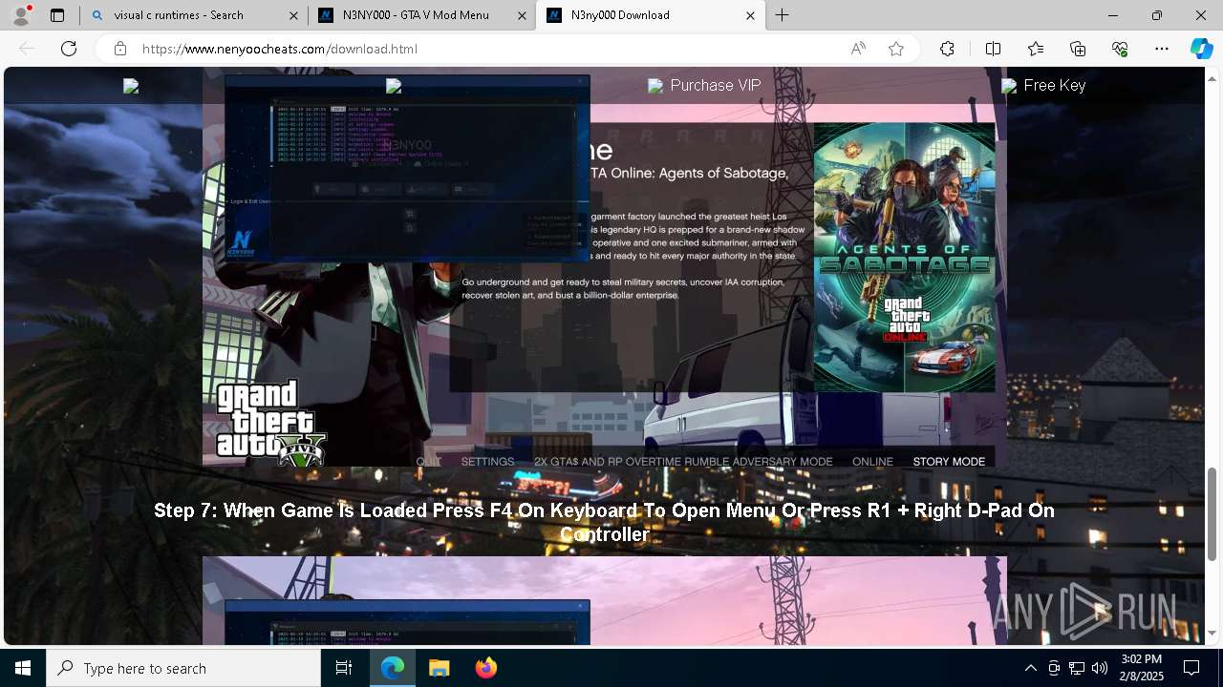Viewport: 1223px width, 687px height.
Task: Open the clock showing 3:02 PM
Action: point(1141,668)
